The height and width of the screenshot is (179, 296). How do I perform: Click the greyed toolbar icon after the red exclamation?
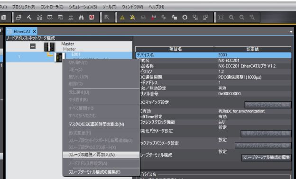107,18
